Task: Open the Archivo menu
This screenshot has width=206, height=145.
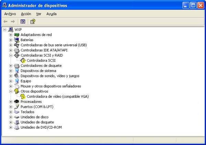Action: tap(10, 14)
